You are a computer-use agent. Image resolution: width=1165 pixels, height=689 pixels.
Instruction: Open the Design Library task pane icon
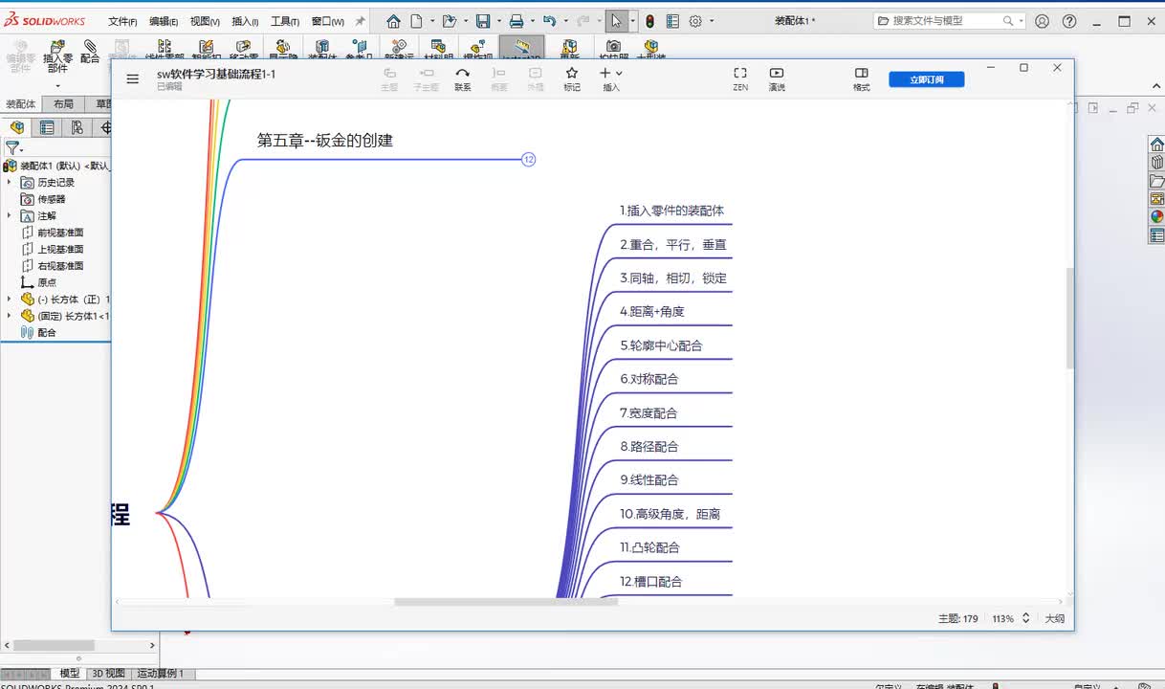pos(1157,163)
